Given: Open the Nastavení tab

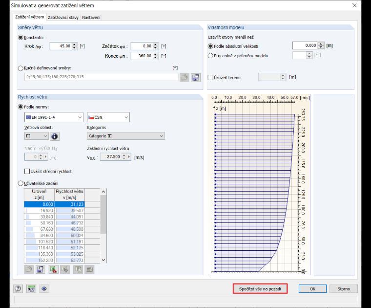Looking at the screenshot, I should [x=91, y=17].
